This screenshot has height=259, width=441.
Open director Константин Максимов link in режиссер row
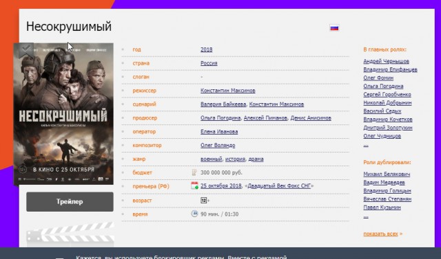click(x=228, y=91)
